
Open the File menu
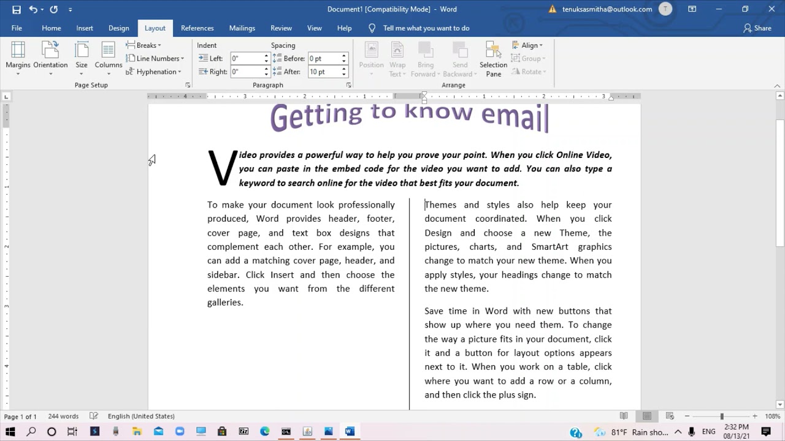coord(17,28)
